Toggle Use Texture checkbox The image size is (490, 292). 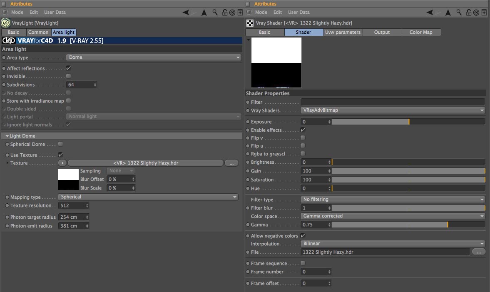(61, 155)
